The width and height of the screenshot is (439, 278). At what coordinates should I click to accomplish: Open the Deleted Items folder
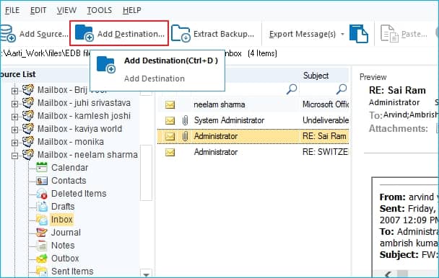coord(79,193)
